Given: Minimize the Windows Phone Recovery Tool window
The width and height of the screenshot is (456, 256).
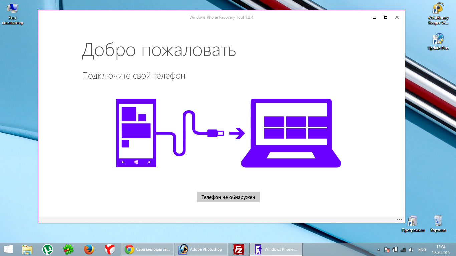Looking at the screenshot, I should tap(375, 17).
